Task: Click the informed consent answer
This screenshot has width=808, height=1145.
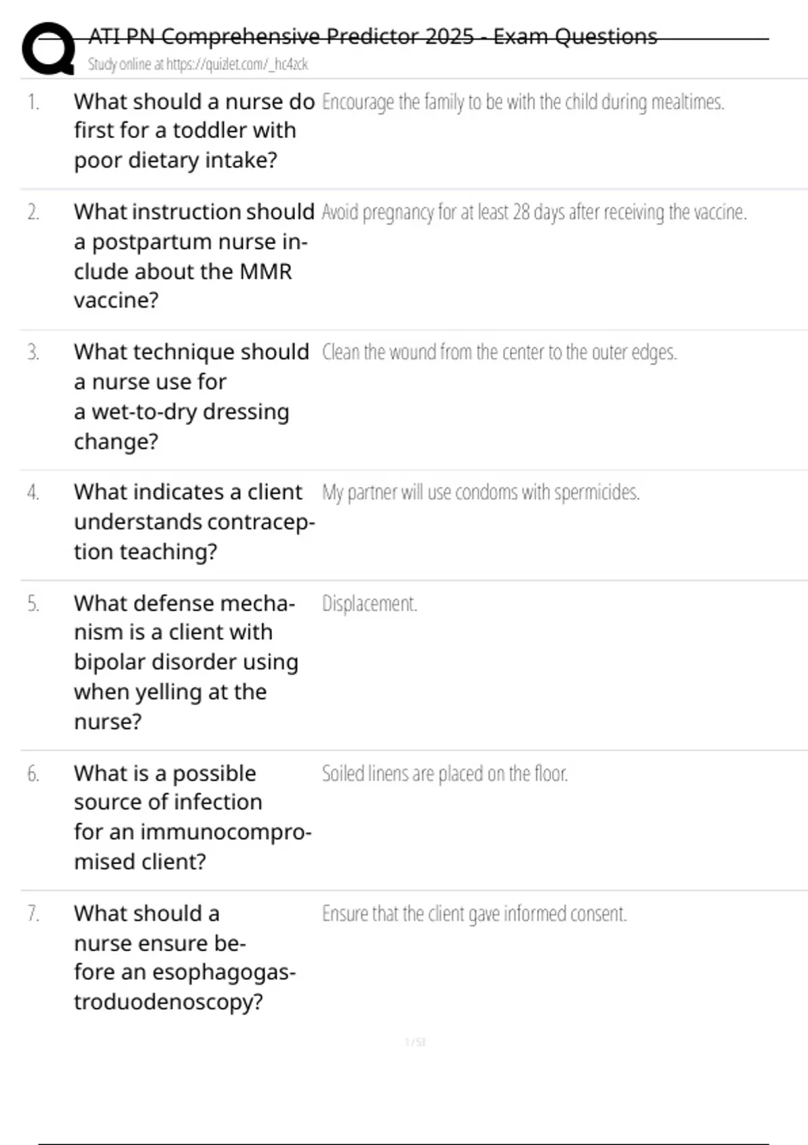Action: pos(474,914)
